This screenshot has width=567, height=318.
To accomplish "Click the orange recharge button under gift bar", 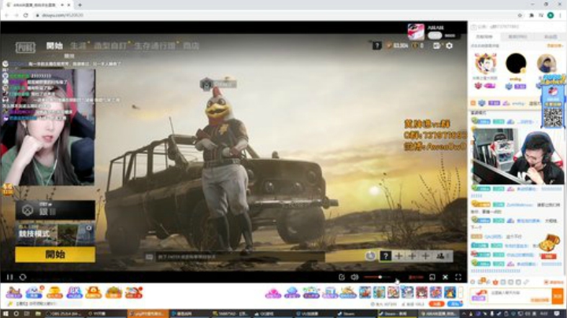I will click(436, 304).
